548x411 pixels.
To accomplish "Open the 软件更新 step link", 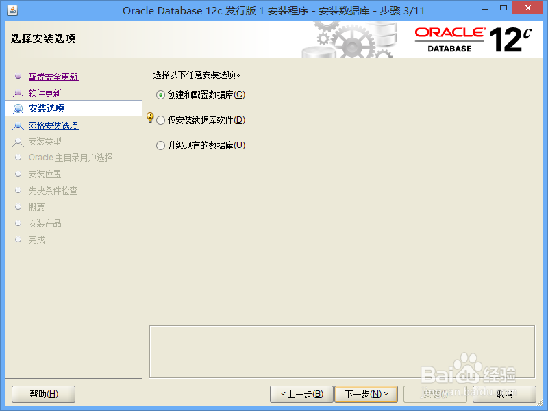I will tap(45, 93).
